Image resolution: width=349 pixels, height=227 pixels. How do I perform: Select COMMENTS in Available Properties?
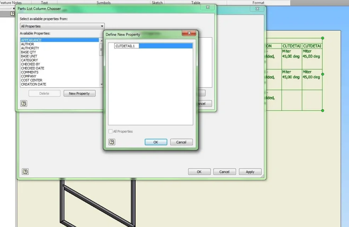pos(60,72)
